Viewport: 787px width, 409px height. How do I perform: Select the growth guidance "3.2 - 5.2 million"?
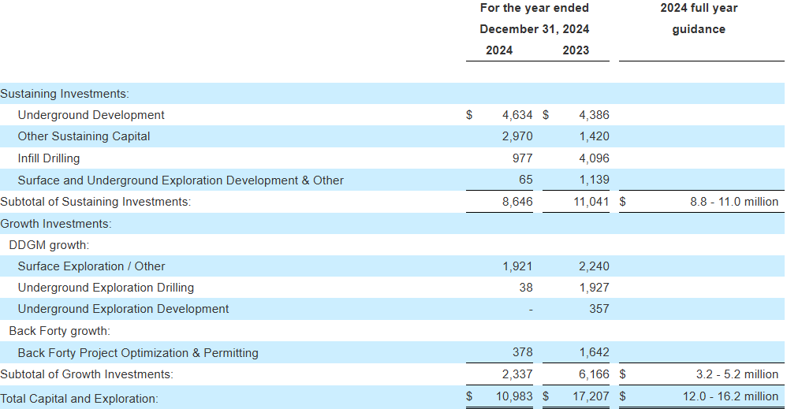click(x=738, y=374)
